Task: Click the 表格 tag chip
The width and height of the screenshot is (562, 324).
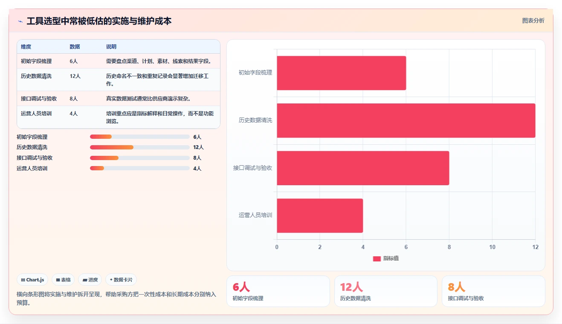Action: coord(63,280)
